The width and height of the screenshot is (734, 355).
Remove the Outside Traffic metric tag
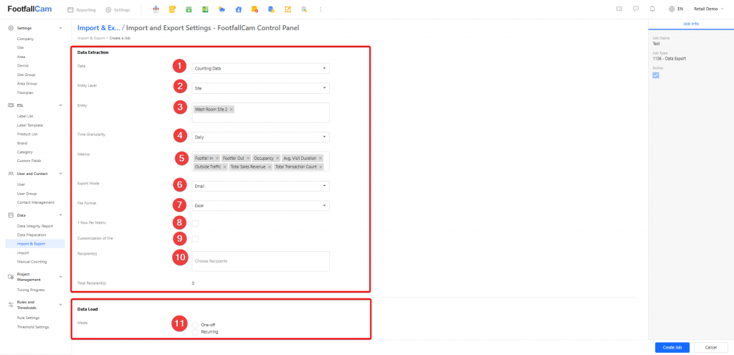click(224, 166)
